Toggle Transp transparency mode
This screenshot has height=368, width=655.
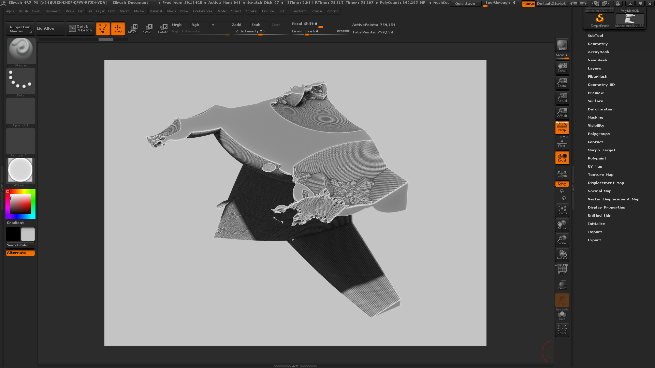pyautogui.click(x=562, y=285)
